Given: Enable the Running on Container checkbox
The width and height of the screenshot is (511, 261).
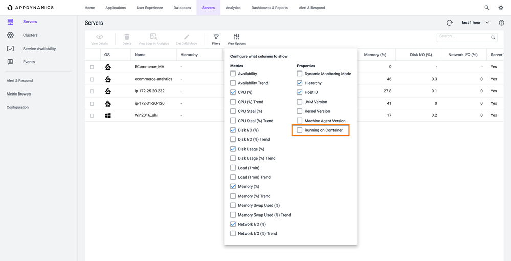Looking at the screenshot, I should [x=300, y=130].
